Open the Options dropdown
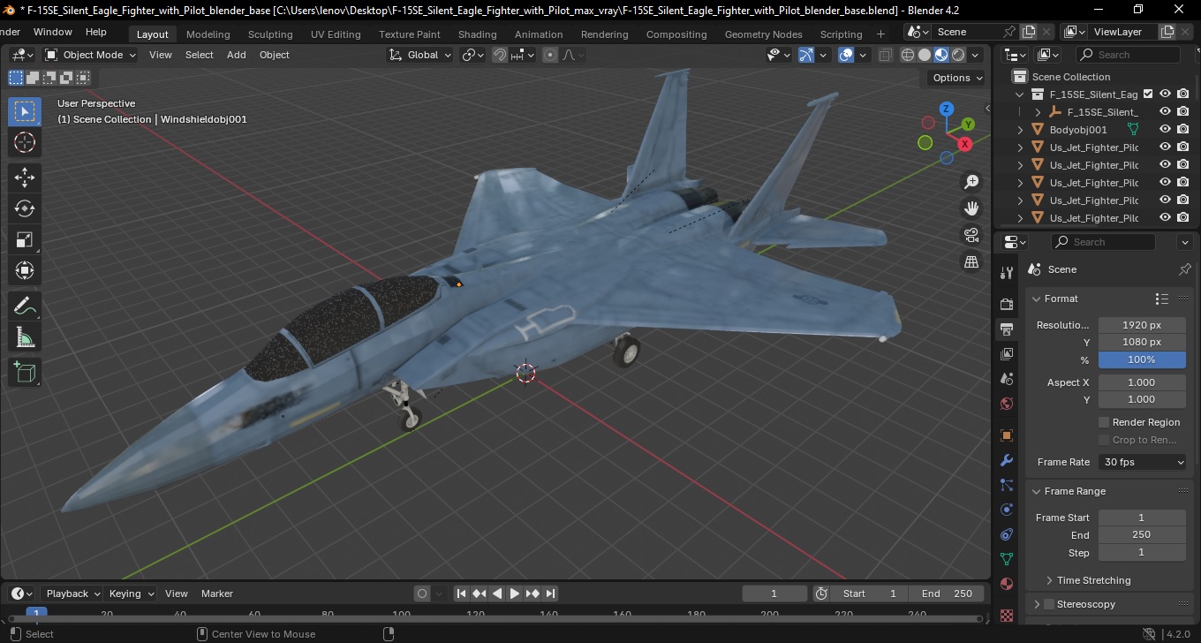 click(957, 78)
